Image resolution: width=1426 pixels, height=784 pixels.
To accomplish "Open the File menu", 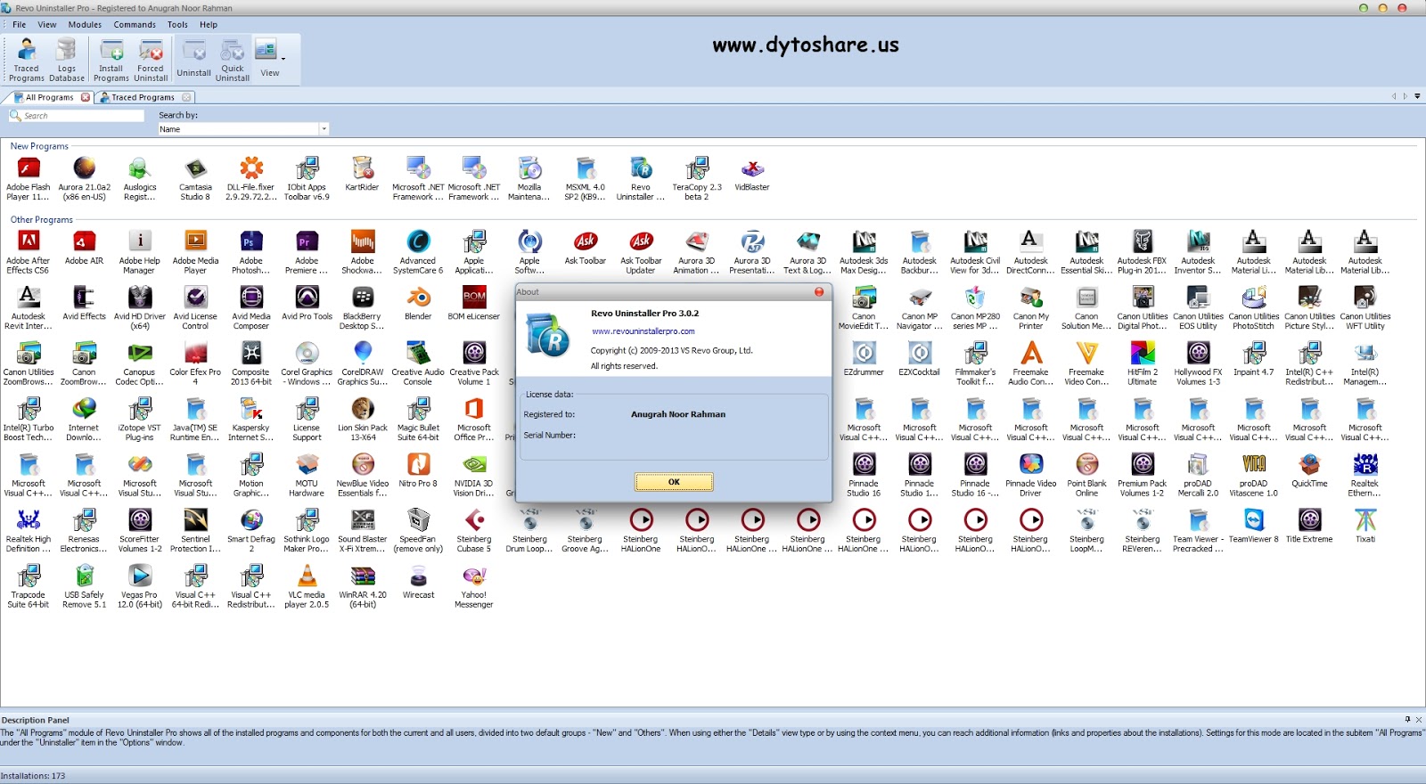I will (19, 25).
